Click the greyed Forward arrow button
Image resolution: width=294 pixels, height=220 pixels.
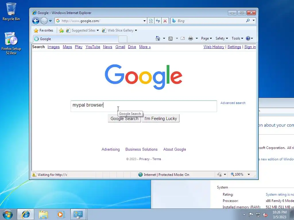[44, 21]
